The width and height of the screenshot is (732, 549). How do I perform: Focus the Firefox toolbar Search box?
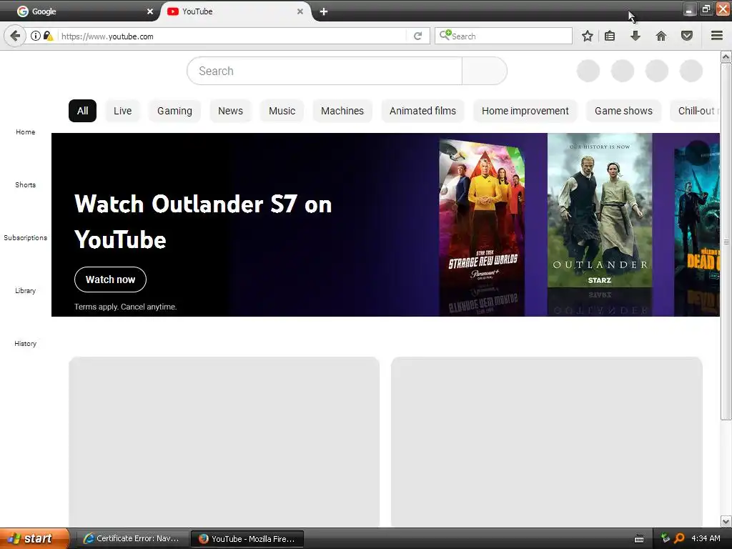tap(504, 36)
